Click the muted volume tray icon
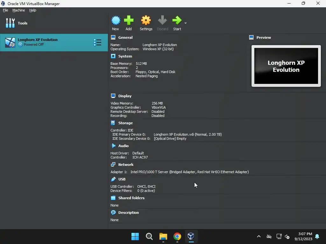The height and width of the screenshot is (244, 326). click(287, 236)
